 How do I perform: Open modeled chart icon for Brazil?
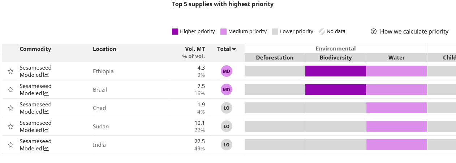(46, 93)
